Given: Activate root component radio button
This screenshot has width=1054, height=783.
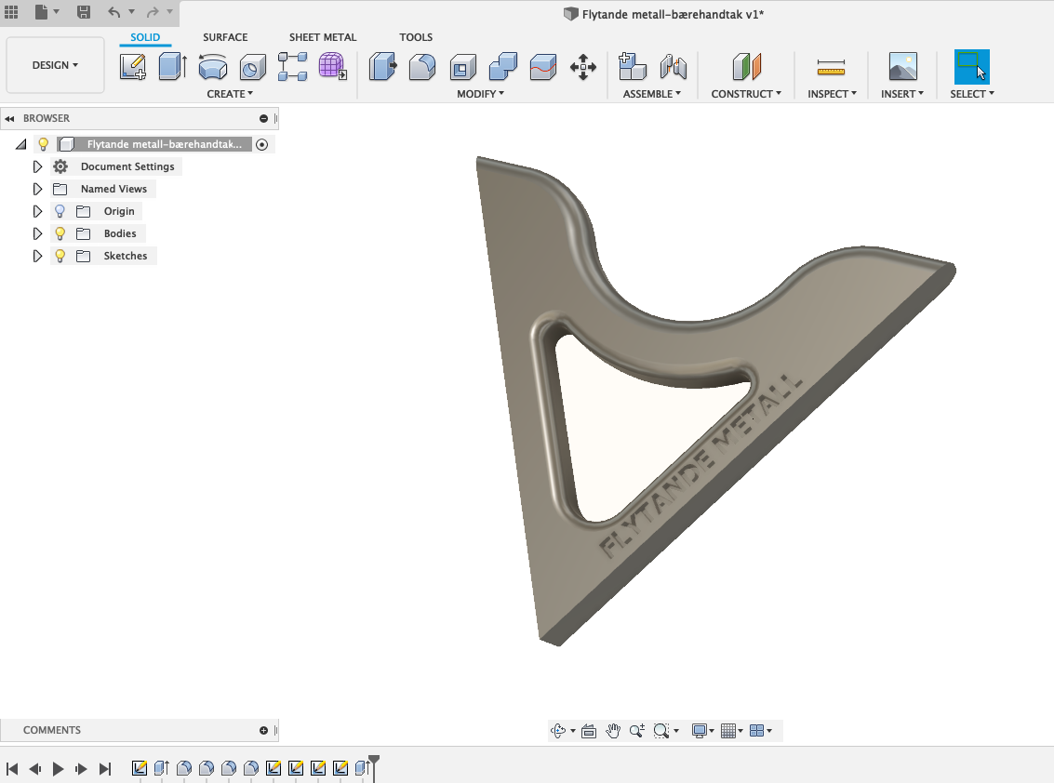Looking at the screenshot, I should coord(262,144).
